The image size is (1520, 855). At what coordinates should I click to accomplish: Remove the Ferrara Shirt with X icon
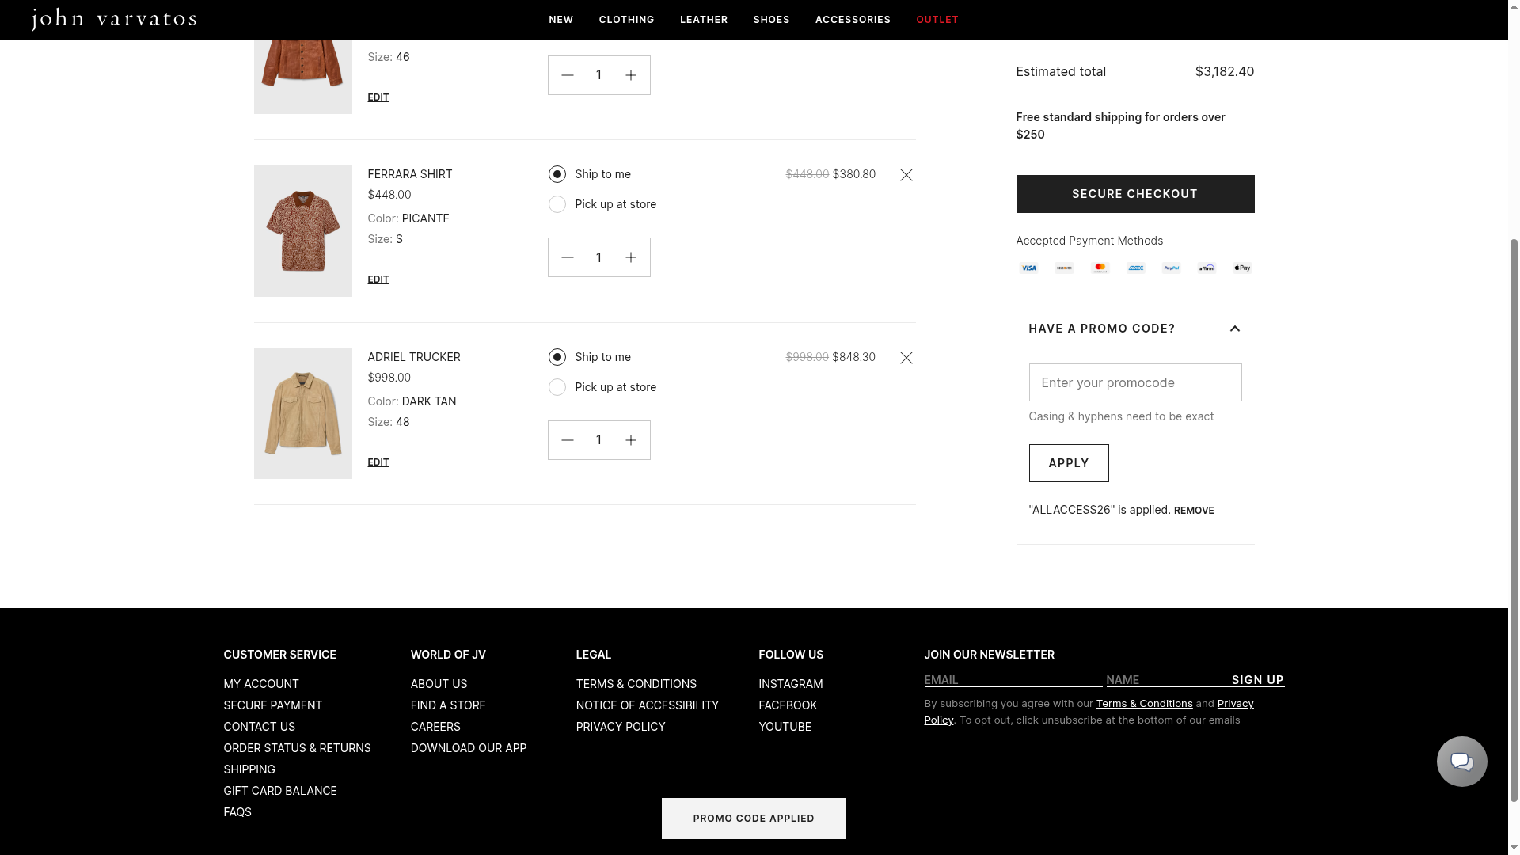point(906,175)
